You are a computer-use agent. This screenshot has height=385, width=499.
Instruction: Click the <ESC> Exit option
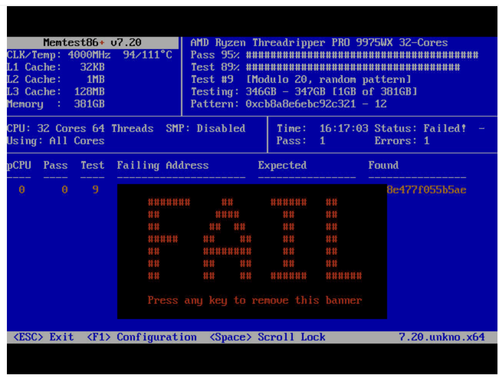click(x=43, y=337)
